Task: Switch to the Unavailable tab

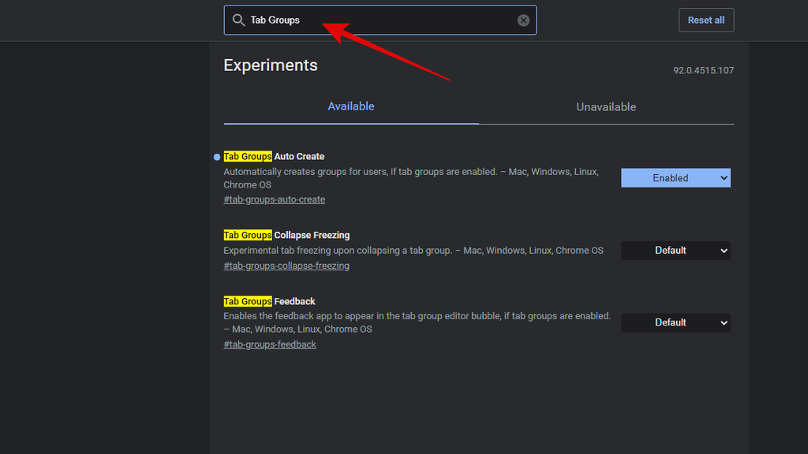Action: [x=606, y=107]
